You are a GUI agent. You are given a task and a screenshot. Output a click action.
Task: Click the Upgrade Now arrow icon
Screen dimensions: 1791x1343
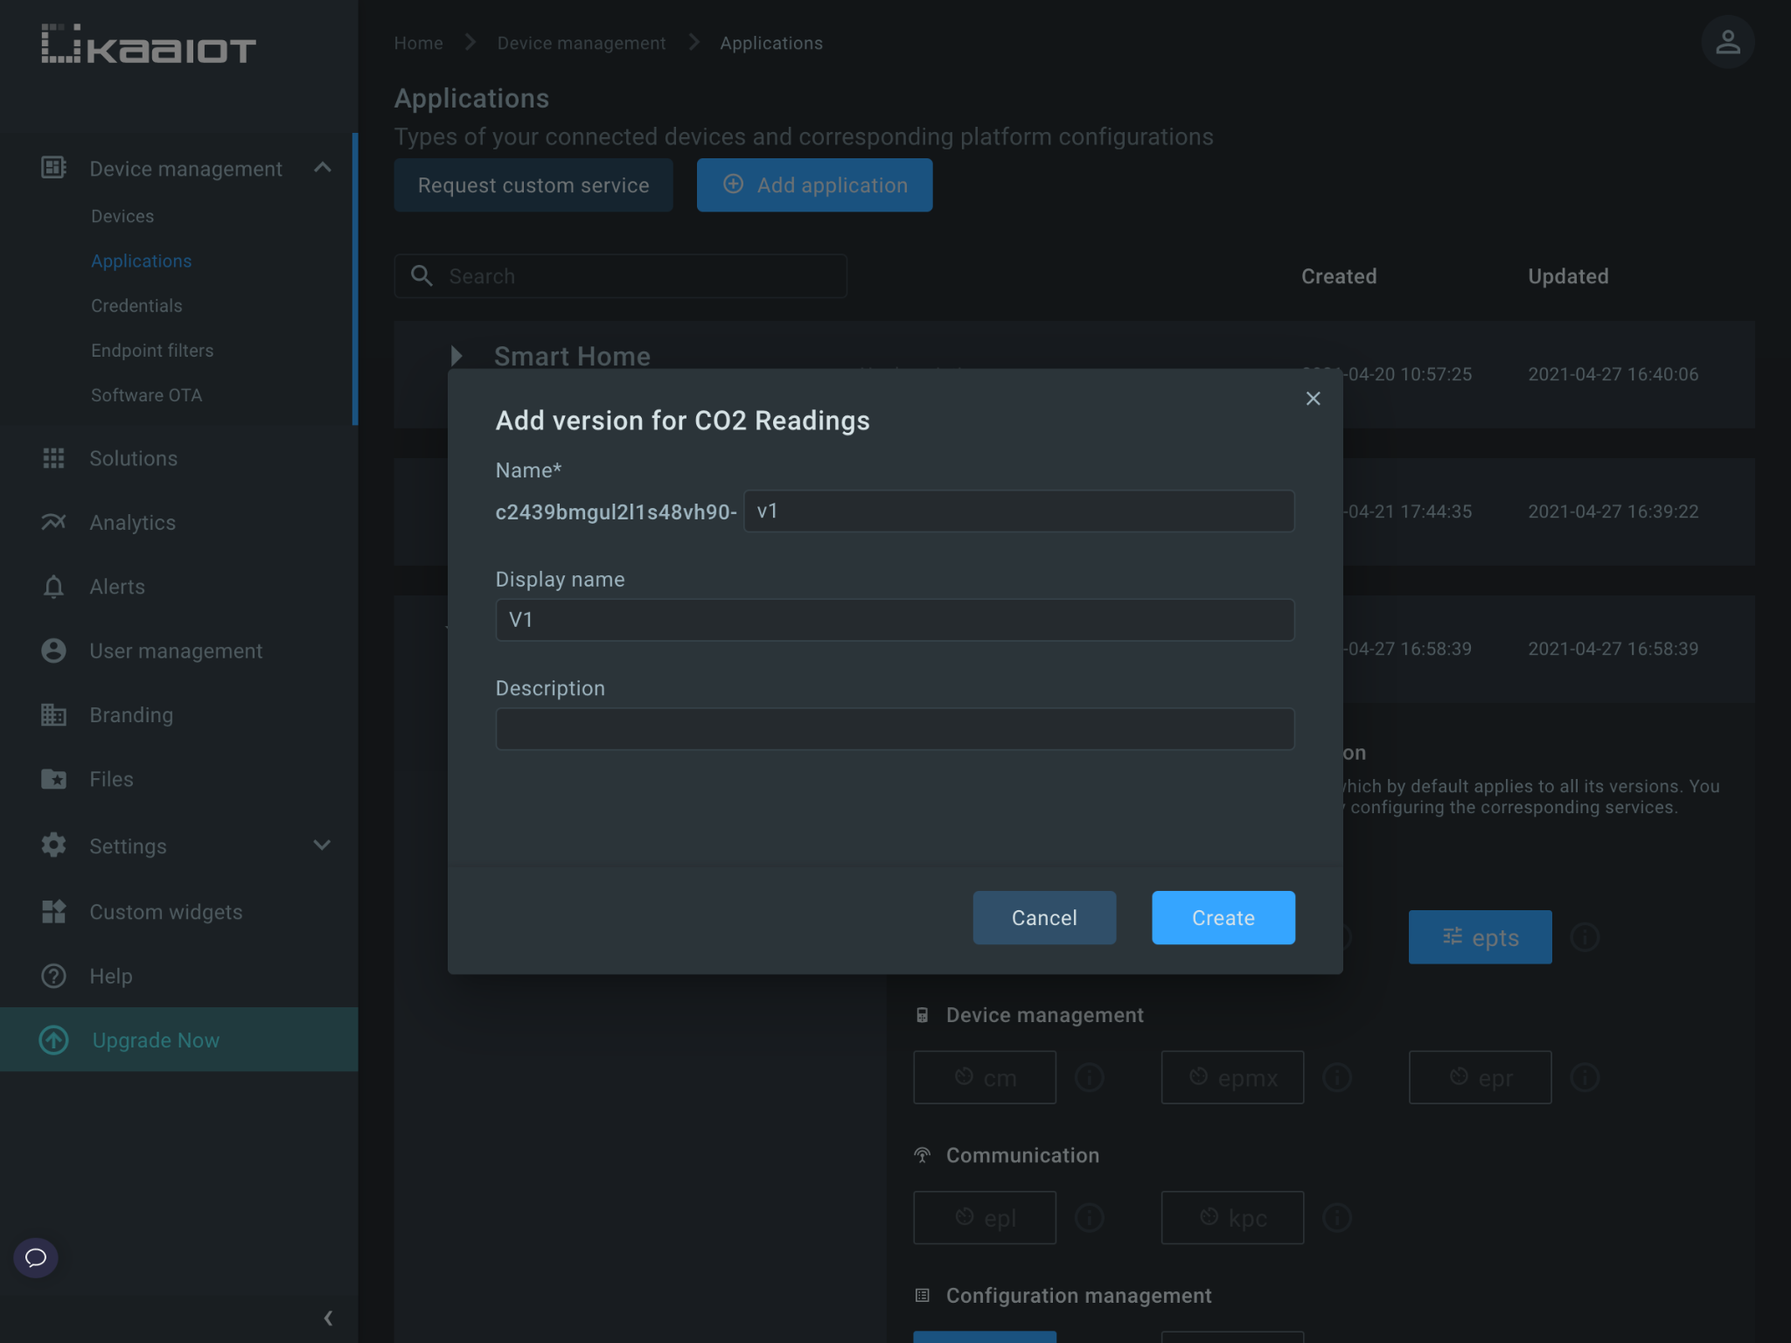53,1040
